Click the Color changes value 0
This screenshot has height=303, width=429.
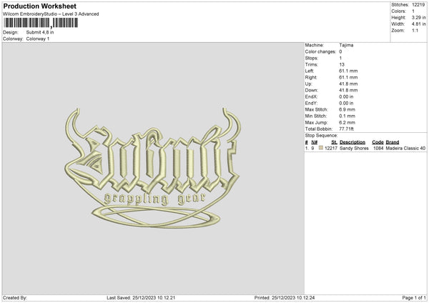340,51
